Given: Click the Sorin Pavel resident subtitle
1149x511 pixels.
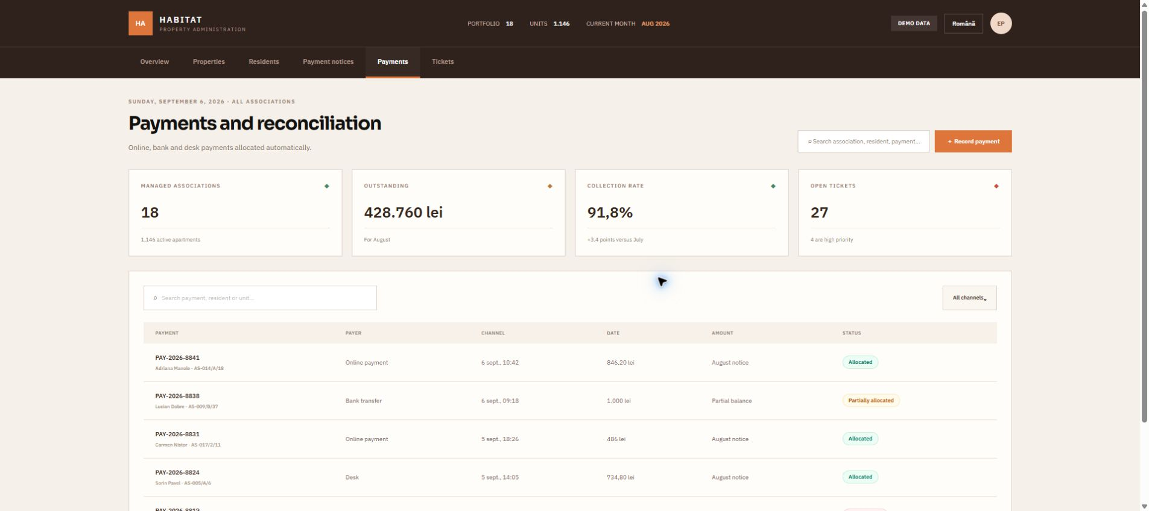Looking at the screenshot, I should [x=183, y=483].
